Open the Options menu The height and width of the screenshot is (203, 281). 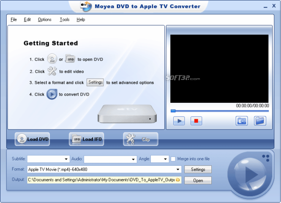coord(45,19)
